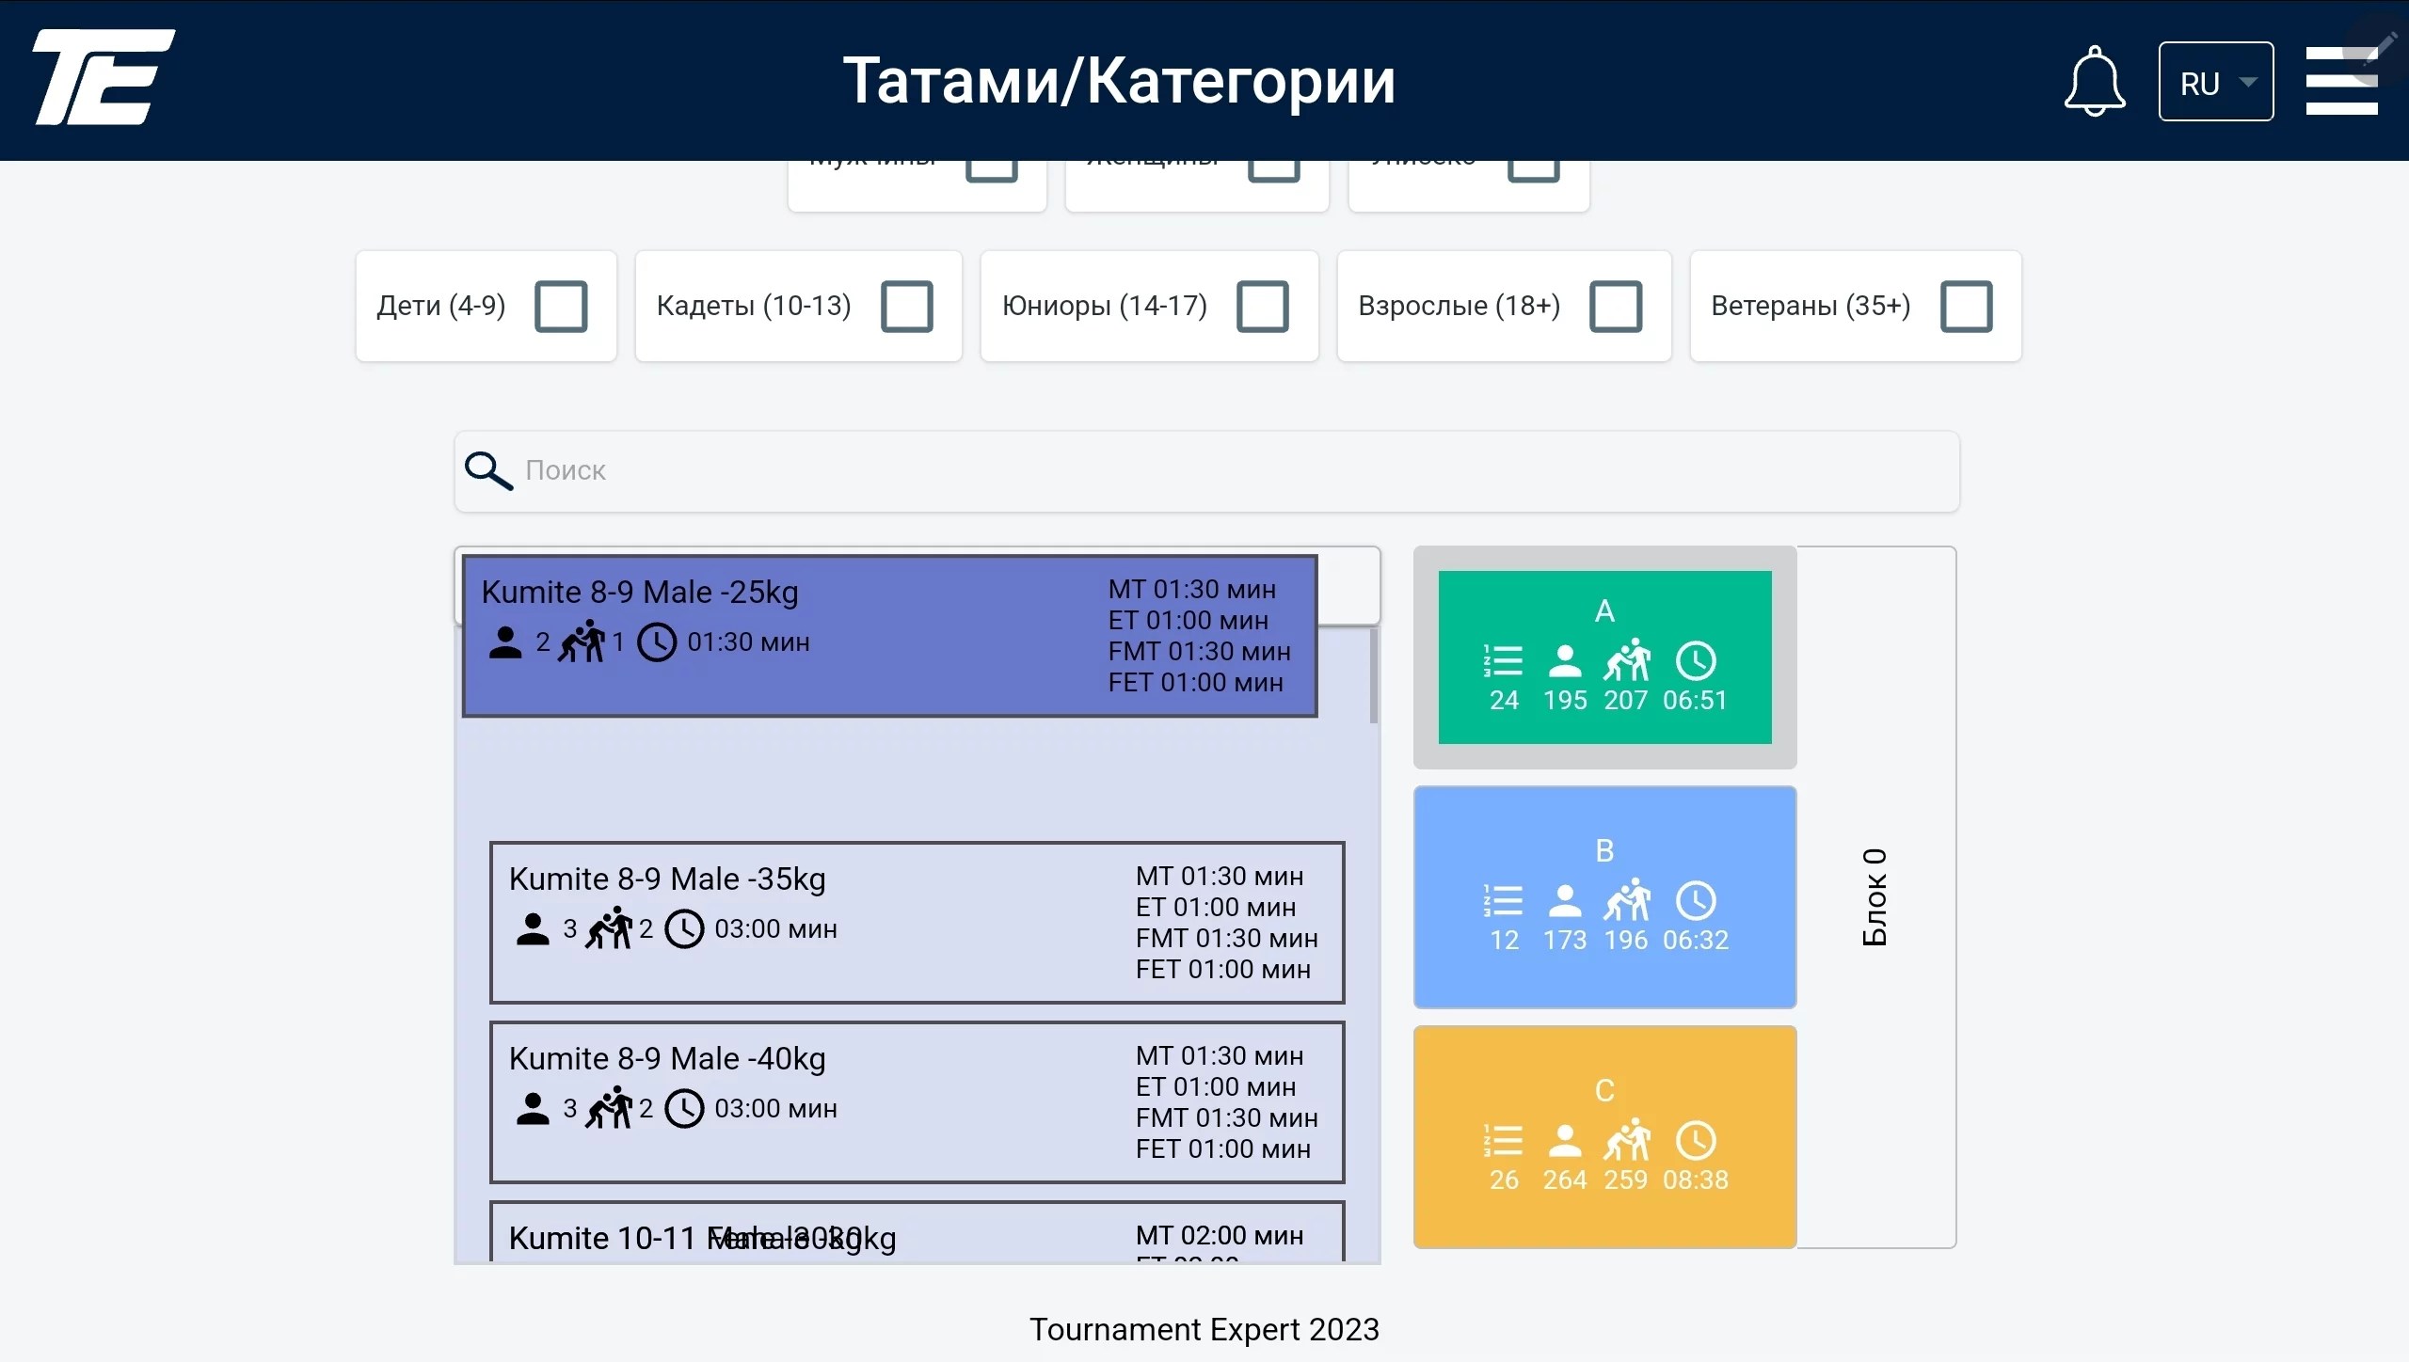Click the clock icon in Kumite 8-9 Male -35kg
Screen dimensions: 2409x1362
coord(684,929)
